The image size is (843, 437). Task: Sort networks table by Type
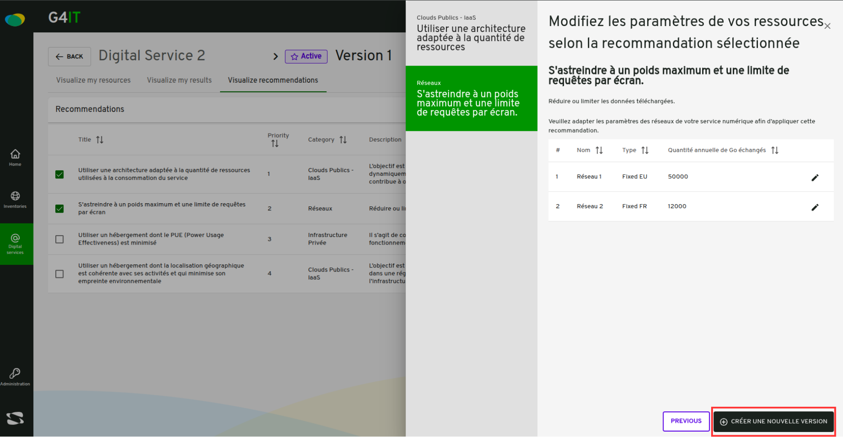point(645,150)
